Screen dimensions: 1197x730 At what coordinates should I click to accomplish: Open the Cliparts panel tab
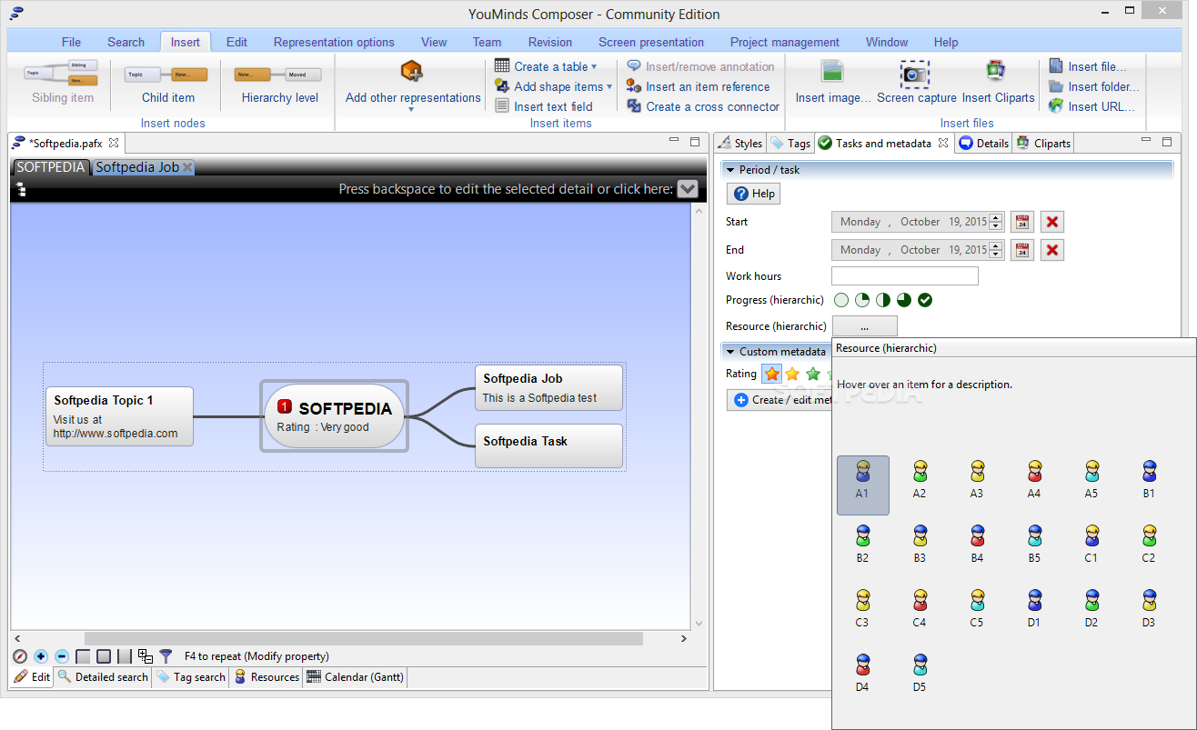pyautogui.click(x=1044, y=143)
